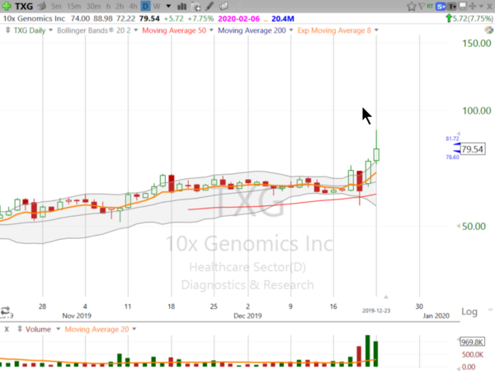Viewport: 495px width, 371px height.
Task: Toggle the Log scale button
Action: [469, 312]
